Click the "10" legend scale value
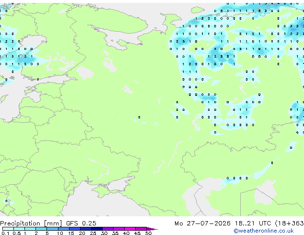304x235 pixels. coord(60,233)
